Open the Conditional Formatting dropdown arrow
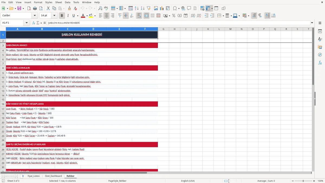 pos(248,16)
